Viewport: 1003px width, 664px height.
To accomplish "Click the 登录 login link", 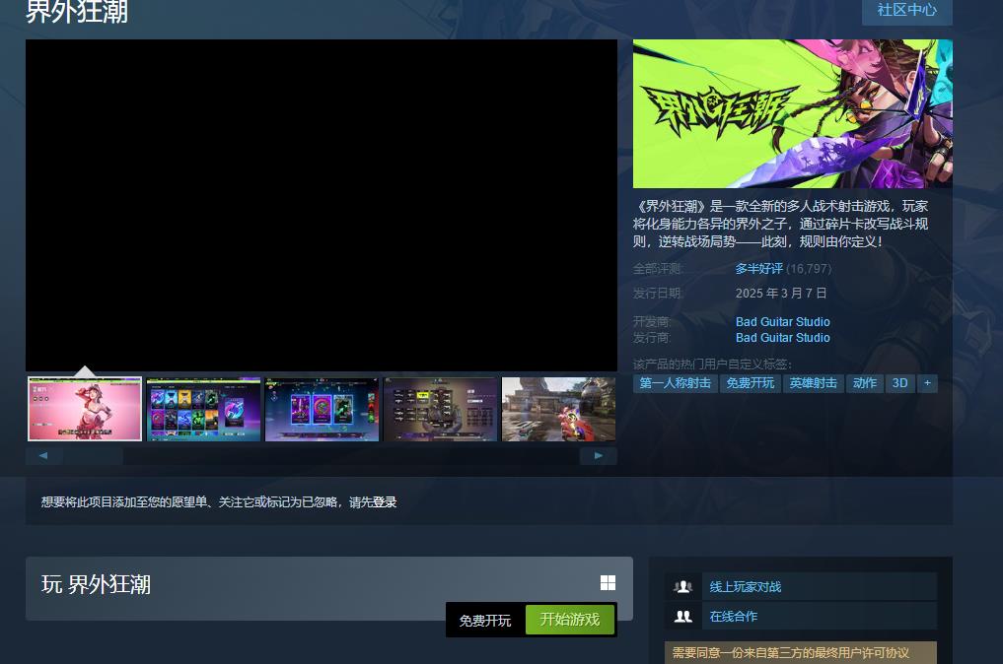I will [x=385, y=502].
